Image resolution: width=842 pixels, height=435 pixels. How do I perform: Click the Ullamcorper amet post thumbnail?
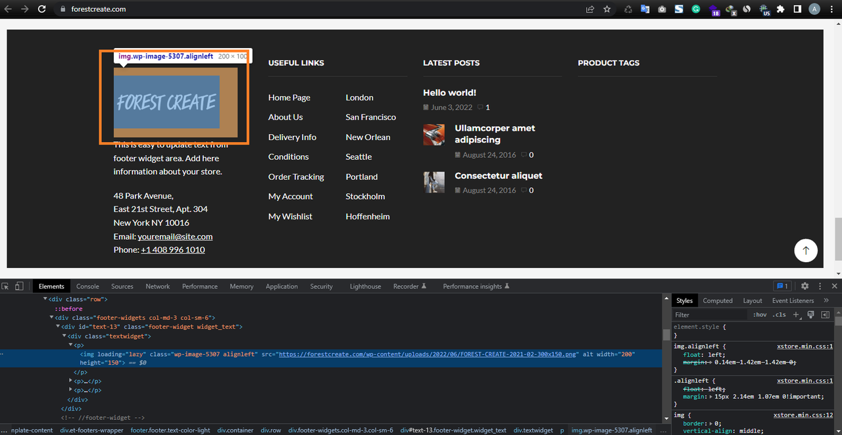434,135
